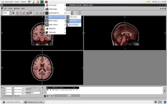
Task: Click the blue layer info icon
Action: 45,96
